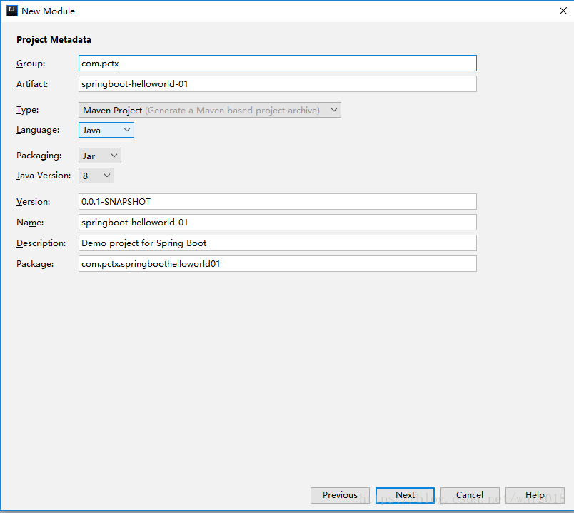Click the Project Metadata heading
Screen dimensions: 574x513
point(54,39)
